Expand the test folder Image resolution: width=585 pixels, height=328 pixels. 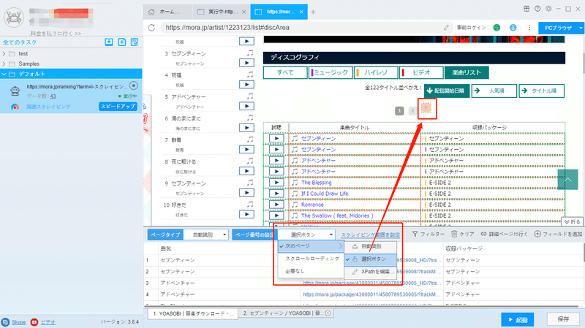4,53
